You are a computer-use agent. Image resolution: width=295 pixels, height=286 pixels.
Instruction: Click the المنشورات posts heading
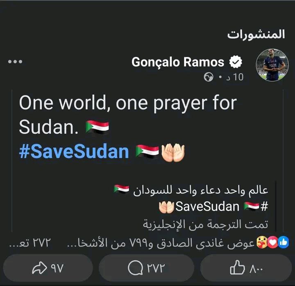pos(256,34)
